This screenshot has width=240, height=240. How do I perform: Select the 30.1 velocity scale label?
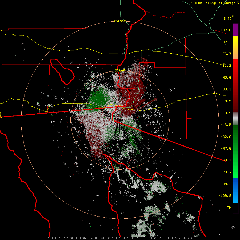227,89
